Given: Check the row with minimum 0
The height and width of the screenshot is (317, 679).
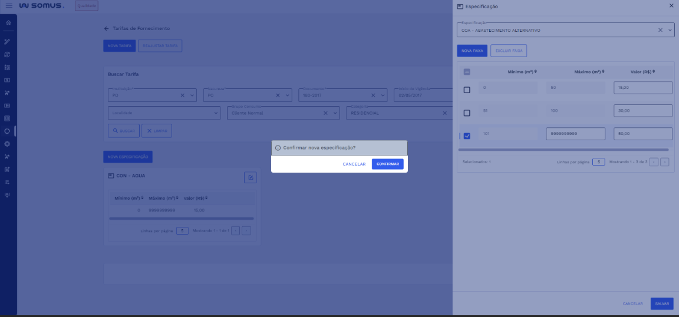Looking at the screenshot, I should [x=467, y=90].
